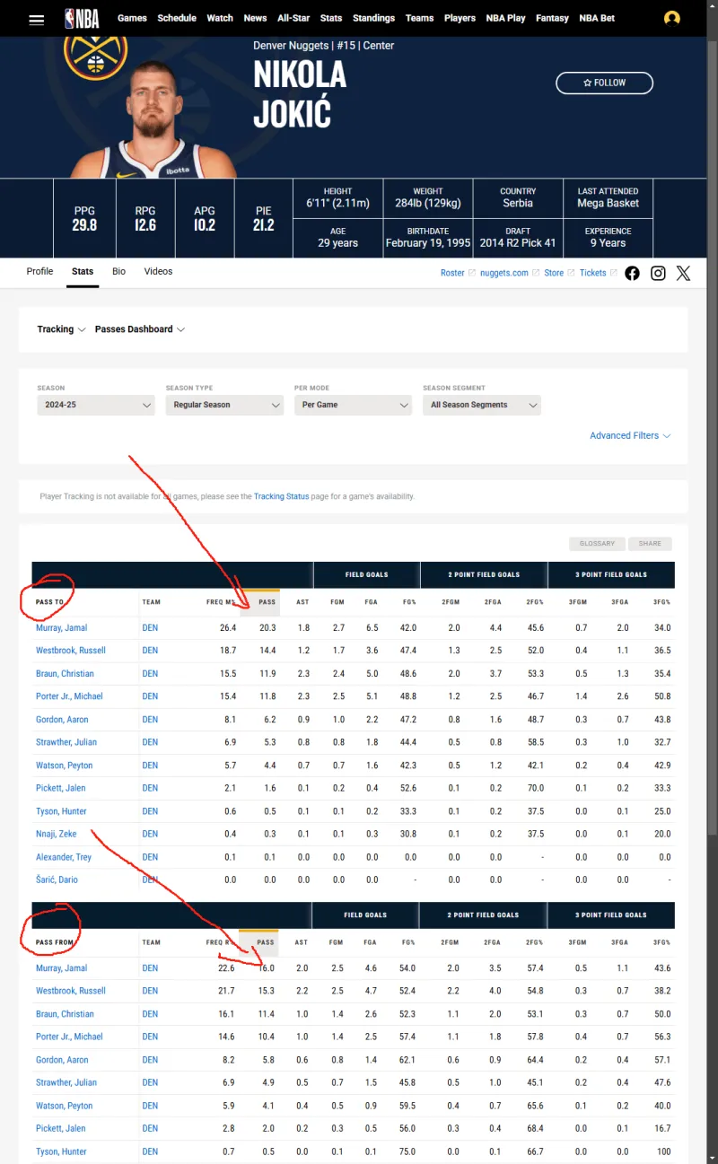Sort Pass To table by FGM column
This screenshot has width=718, height=1164.
(x=336, y=602)
